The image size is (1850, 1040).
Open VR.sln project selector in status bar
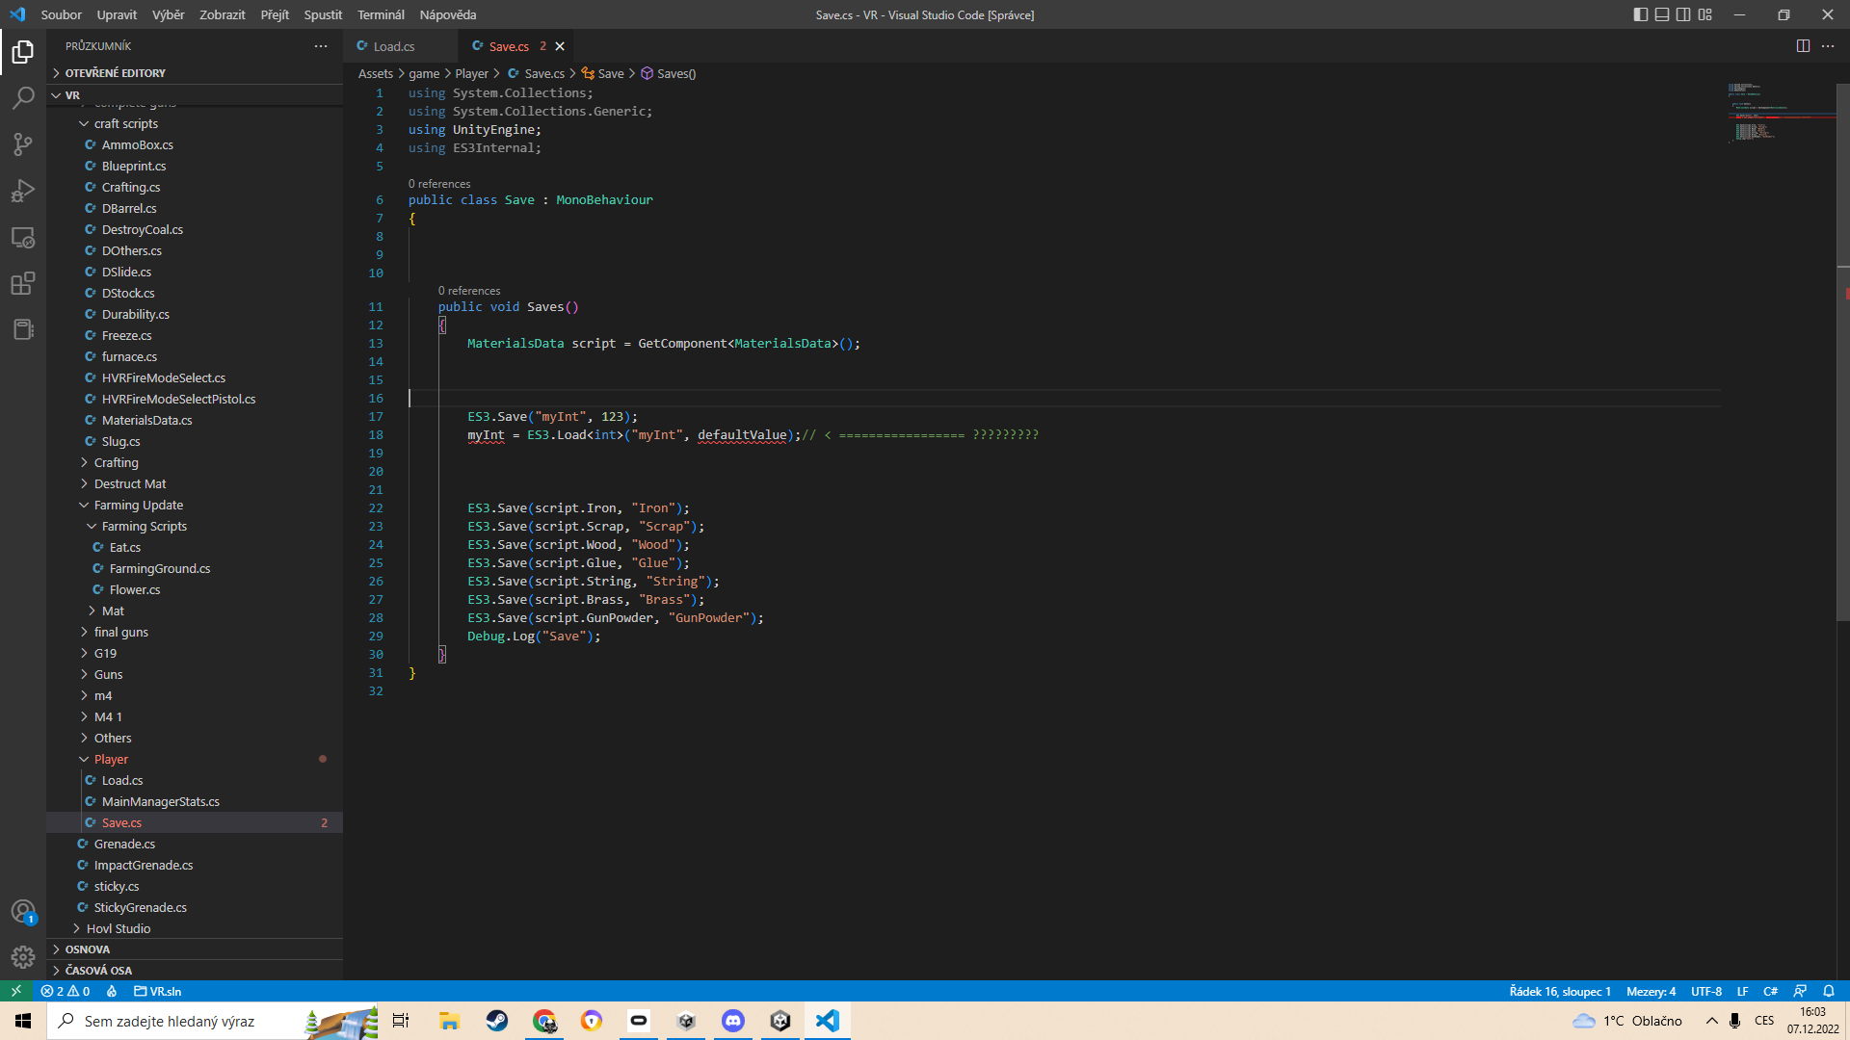[158, 991]
